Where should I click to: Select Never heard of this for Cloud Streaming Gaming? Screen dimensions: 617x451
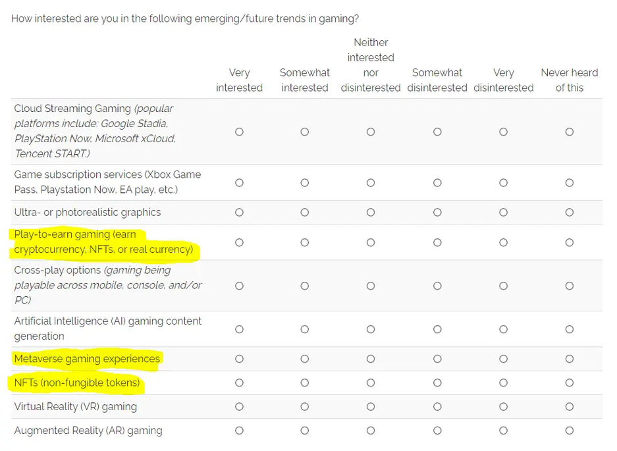coord(570,132)
